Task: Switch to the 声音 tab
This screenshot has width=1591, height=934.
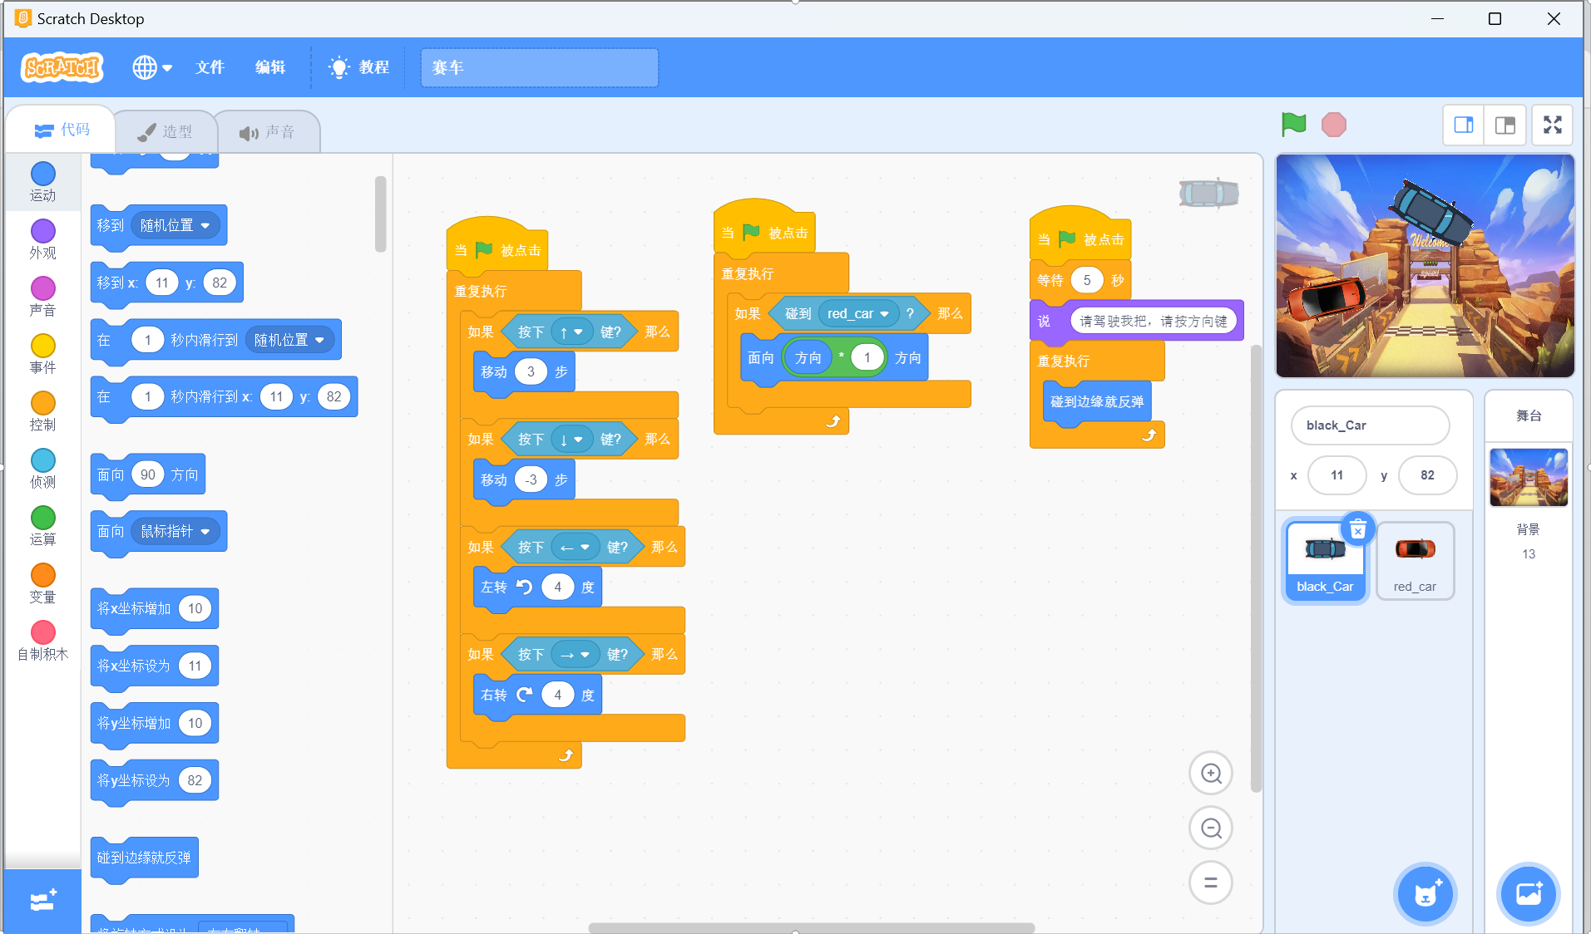Action: pyautogui.click(x=267, y=131)
